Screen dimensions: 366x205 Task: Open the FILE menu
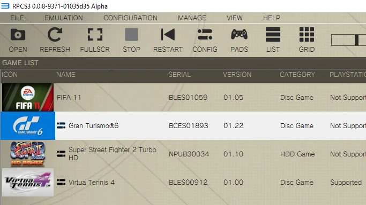[17, 18]
